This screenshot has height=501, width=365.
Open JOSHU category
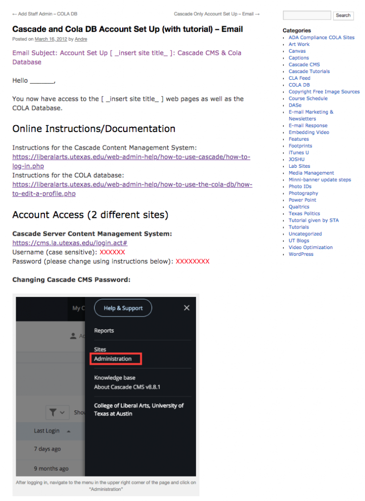(x=297, y=159)
